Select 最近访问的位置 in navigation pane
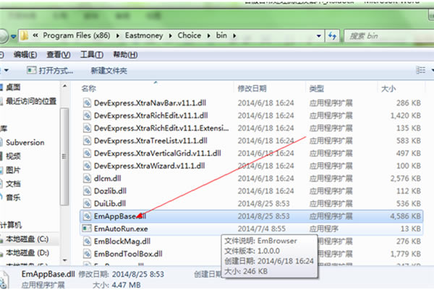The height and width of the screenshot is (290, 434). [31, 101]
